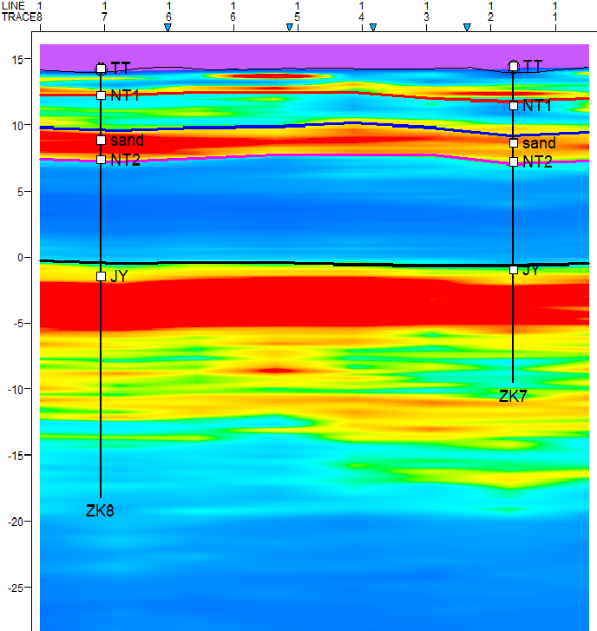Click the TRACE header label
Screen dimensions: 597x631
[x=18, y=16]
